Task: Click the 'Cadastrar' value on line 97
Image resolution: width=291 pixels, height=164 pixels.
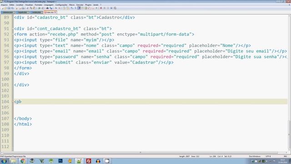Action: pos(144,62)
